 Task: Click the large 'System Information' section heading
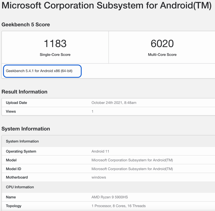click(26, 129)
